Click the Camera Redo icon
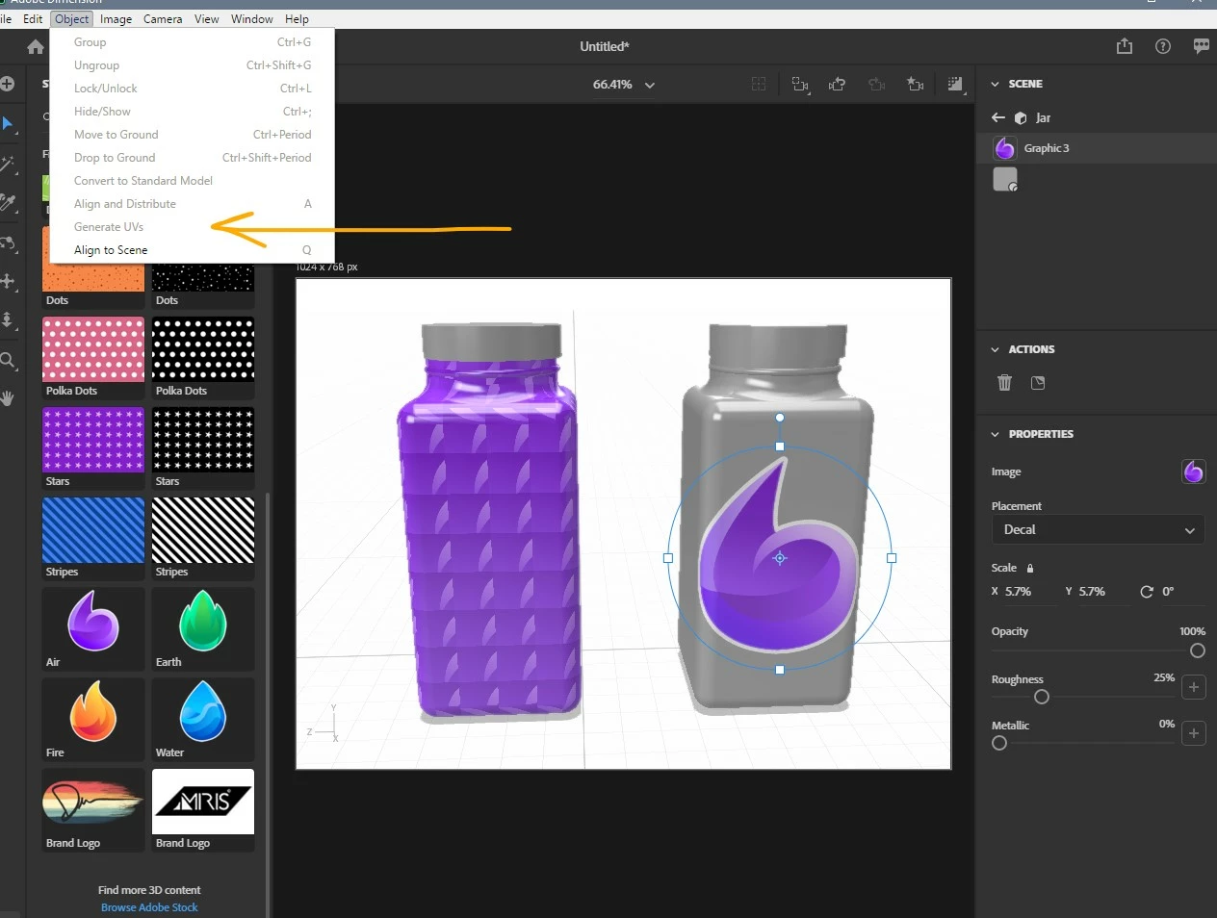 tap(876, 85)
